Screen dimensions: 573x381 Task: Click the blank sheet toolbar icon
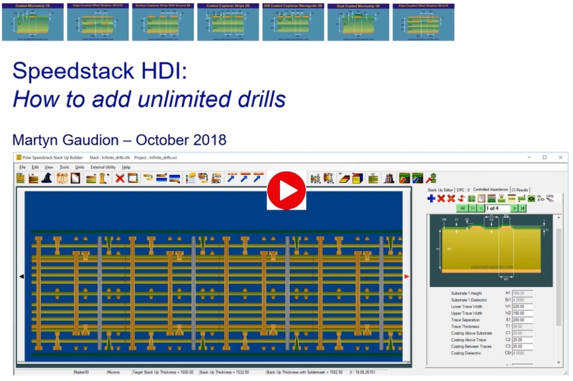pyautogui.click(x=75, y=178)
